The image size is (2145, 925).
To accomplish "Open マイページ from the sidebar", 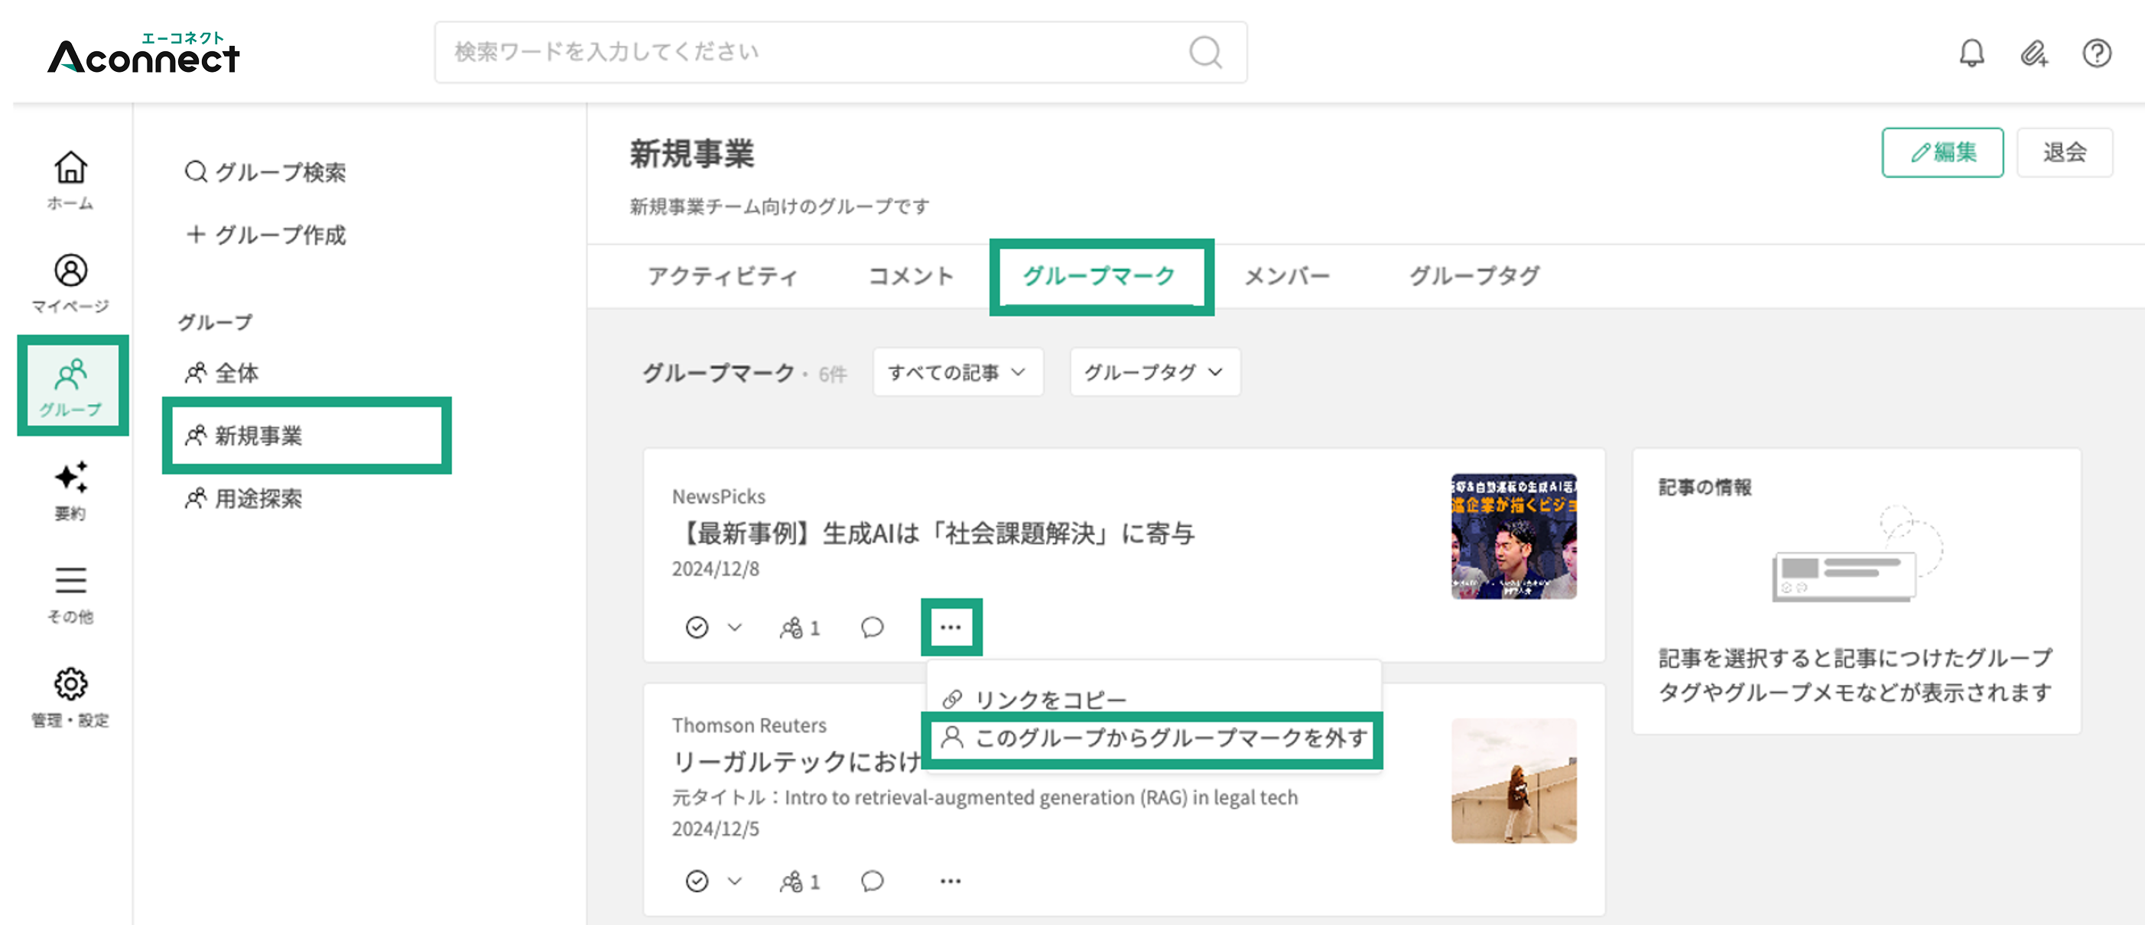I will coord(71,283).
